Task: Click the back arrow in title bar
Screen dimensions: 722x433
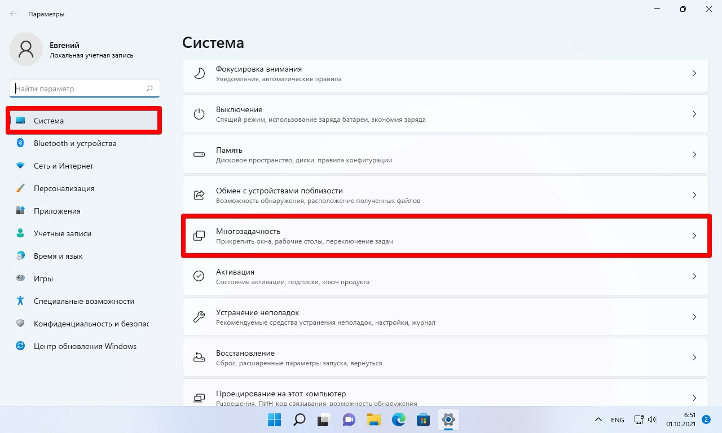Action: coord(14,14)
